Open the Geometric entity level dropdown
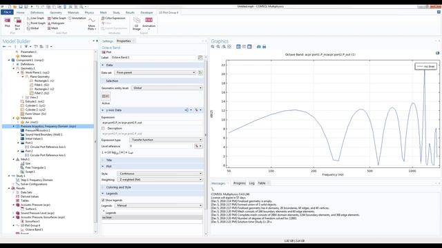This screenshot has height=248, width=442. tap(167, 88)
